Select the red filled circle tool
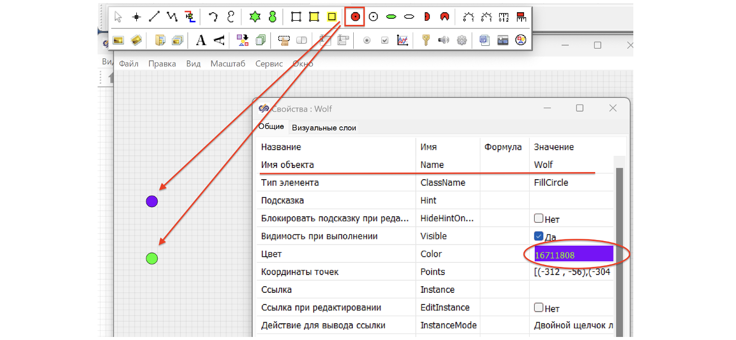Viewport: 736px width, 340px height. coord(355,17)
